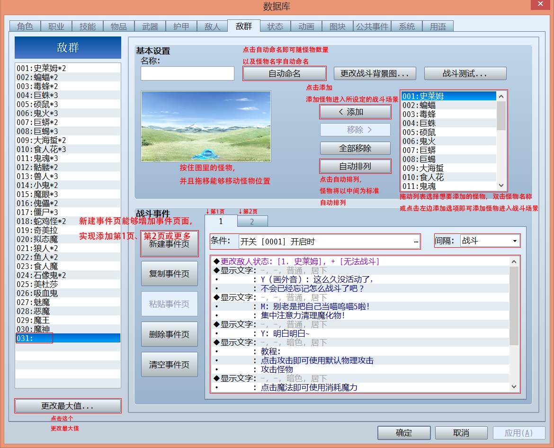The height and width of the screenshot is (448, 554).
Task: Confirm with the 确定 button
Action: pyautogui.click(x=404, y=433)
